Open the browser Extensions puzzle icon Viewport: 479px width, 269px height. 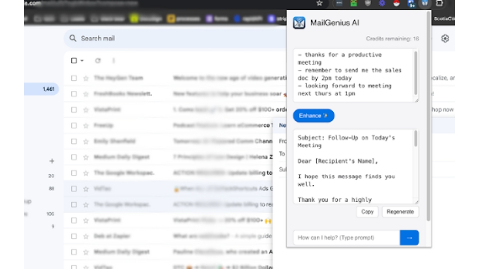pos(439,3)
